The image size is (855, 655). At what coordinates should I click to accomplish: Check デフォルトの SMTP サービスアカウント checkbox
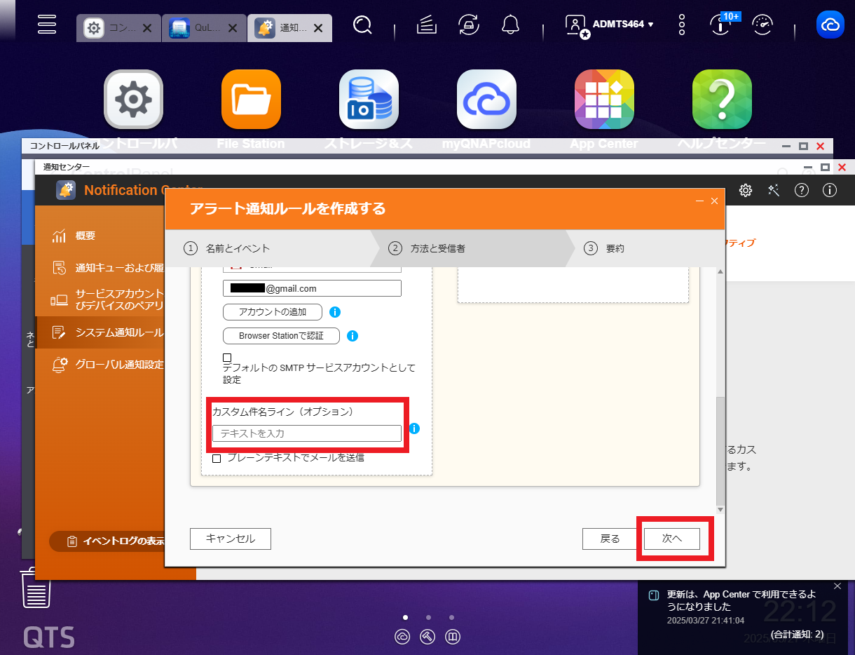[227, 358]
